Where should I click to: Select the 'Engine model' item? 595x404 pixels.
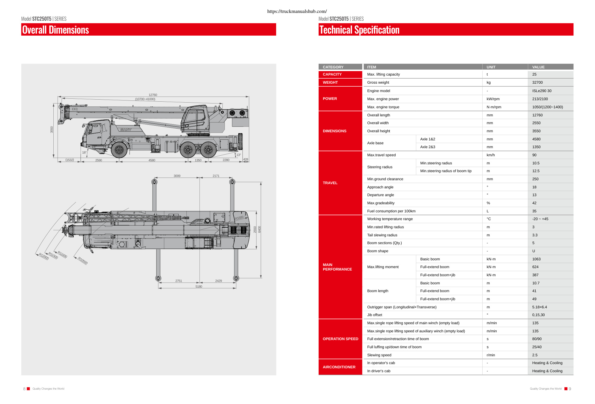click(379, 91)
